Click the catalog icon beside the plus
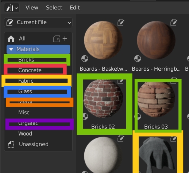Screen dimensions: 189x173 (57, 39)
